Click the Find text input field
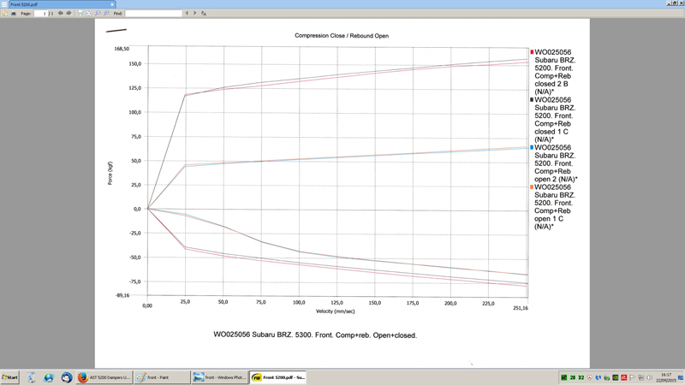The height and width of the screenshot is (385, 685). (154, 14)
